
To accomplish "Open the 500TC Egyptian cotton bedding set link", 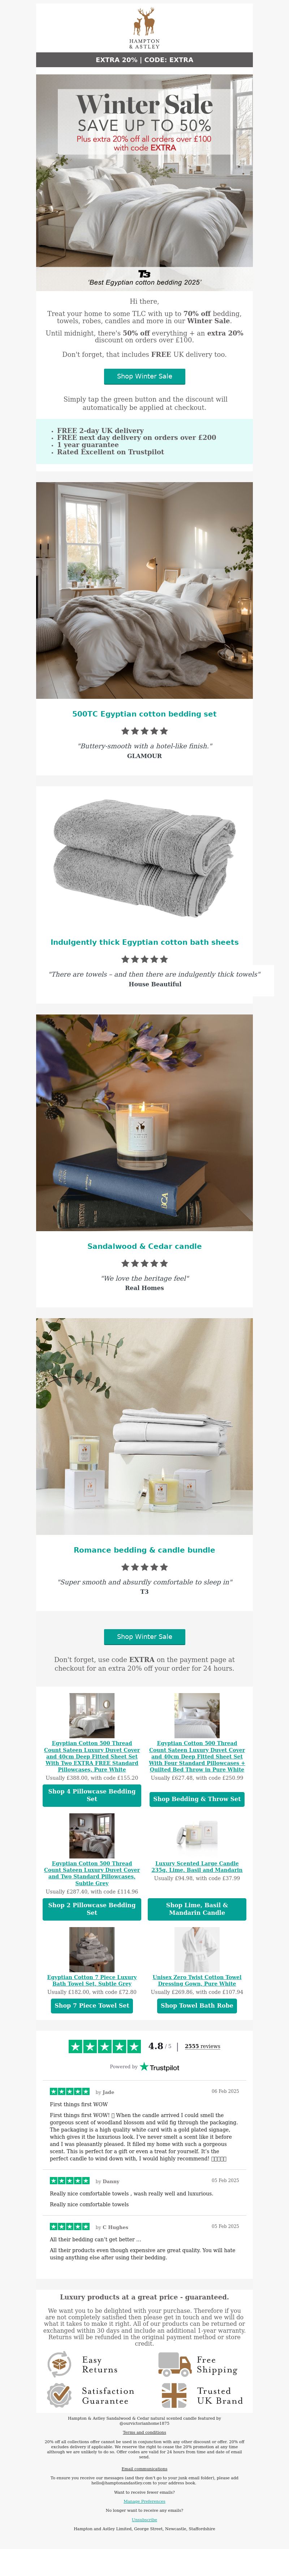I will coord(144,713).
